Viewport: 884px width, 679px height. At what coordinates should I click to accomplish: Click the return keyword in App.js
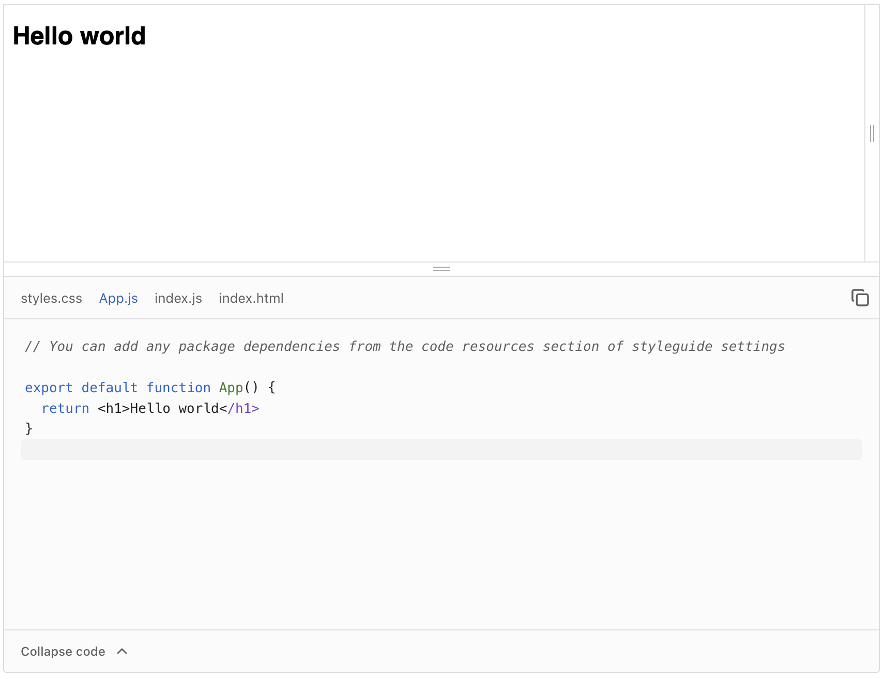coord(65,408)
